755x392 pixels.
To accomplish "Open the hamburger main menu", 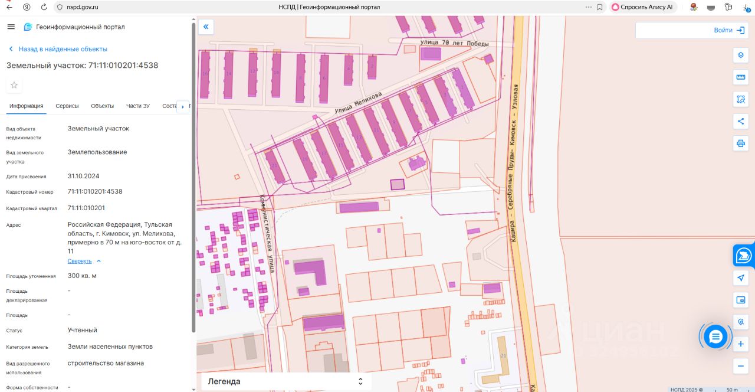I will click(11, 27).
